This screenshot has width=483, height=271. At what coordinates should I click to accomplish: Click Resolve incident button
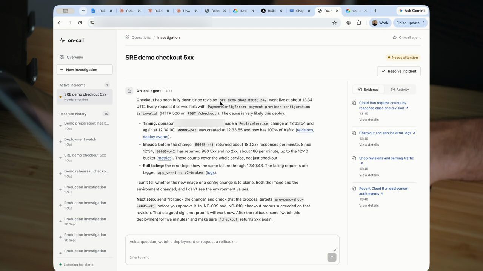(x=399, y=71)
